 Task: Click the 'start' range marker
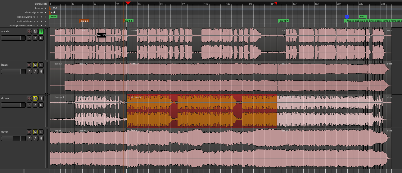(53, 16)
